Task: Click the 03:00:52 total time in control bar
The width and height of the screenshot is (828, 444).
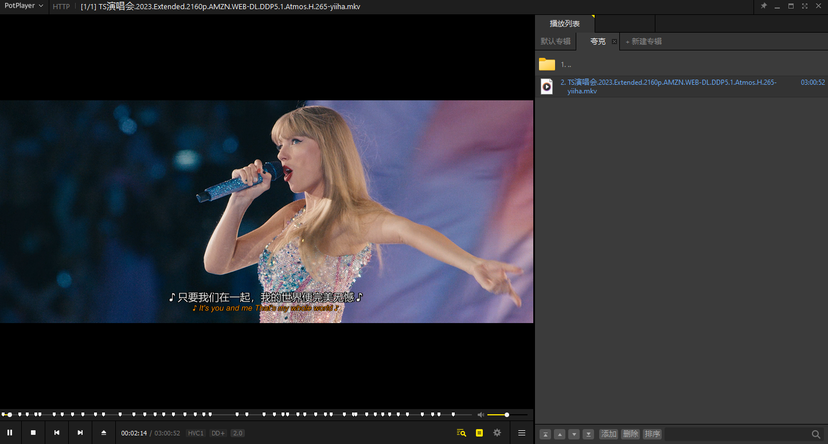Action: click(x=167, y=433)
